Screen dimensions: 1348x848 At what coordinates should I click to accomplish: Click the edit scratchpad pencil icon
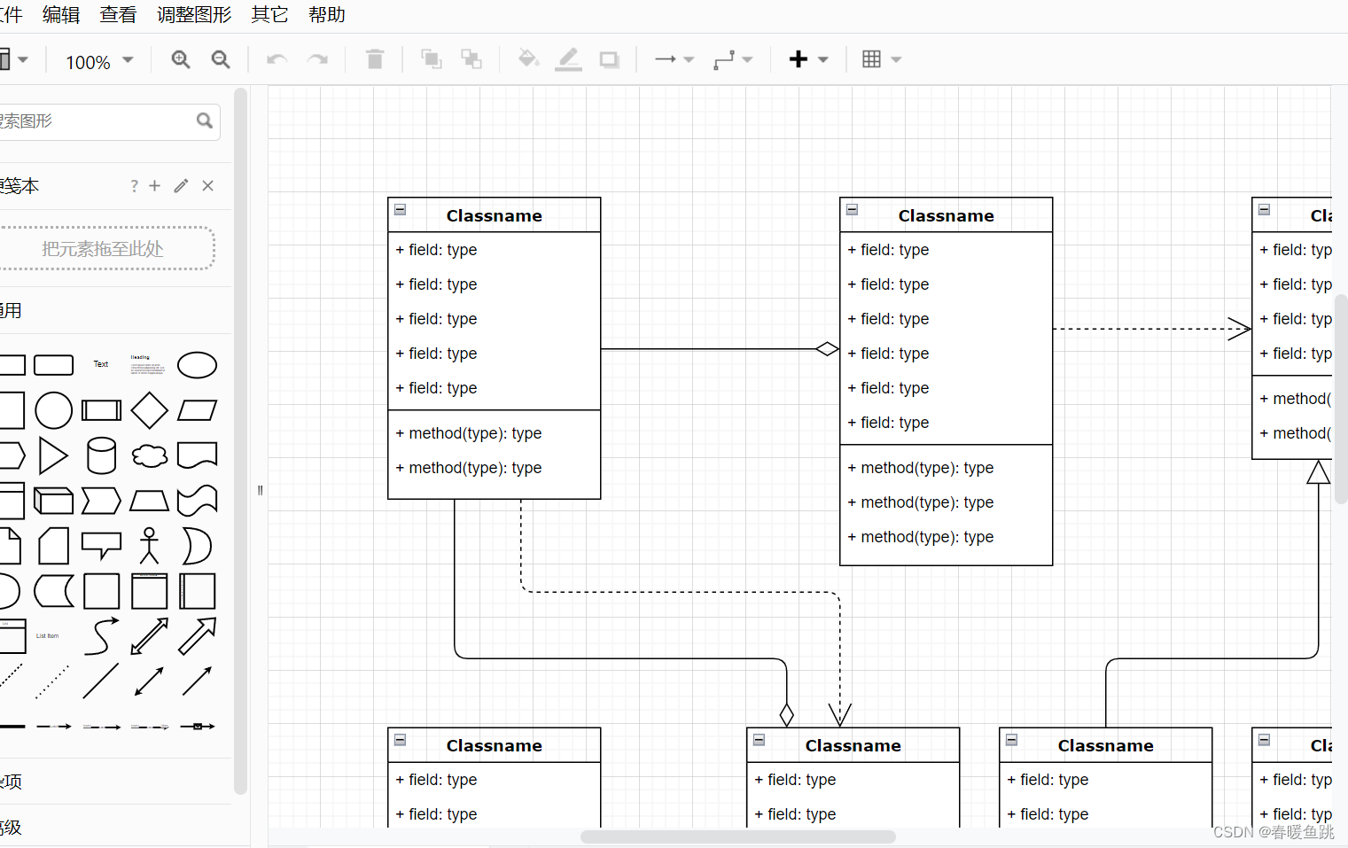tap(181, 185)
